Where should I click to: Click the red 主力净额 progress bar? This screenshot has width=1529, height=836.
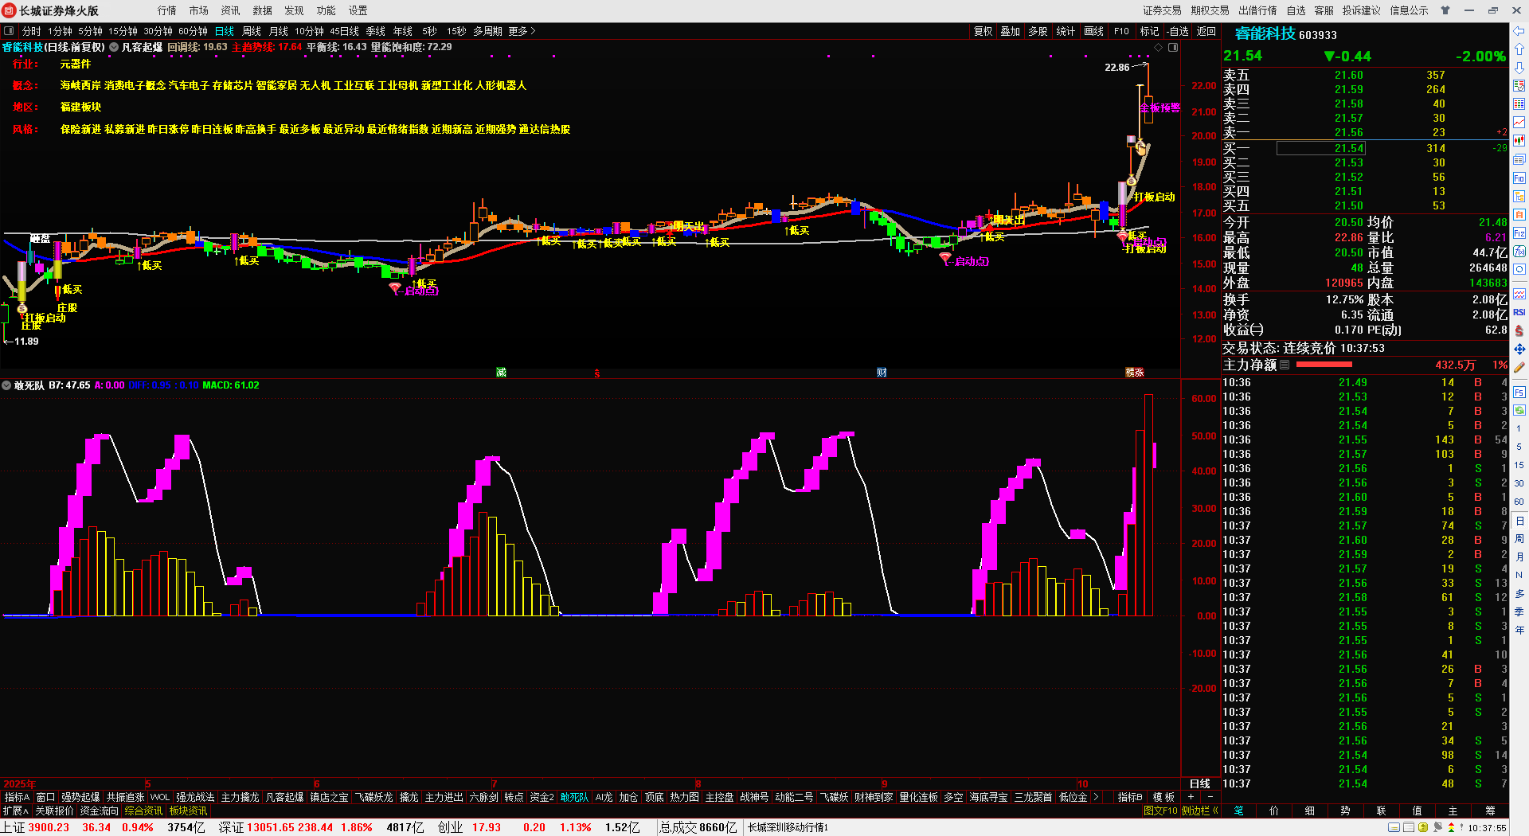1324,365
